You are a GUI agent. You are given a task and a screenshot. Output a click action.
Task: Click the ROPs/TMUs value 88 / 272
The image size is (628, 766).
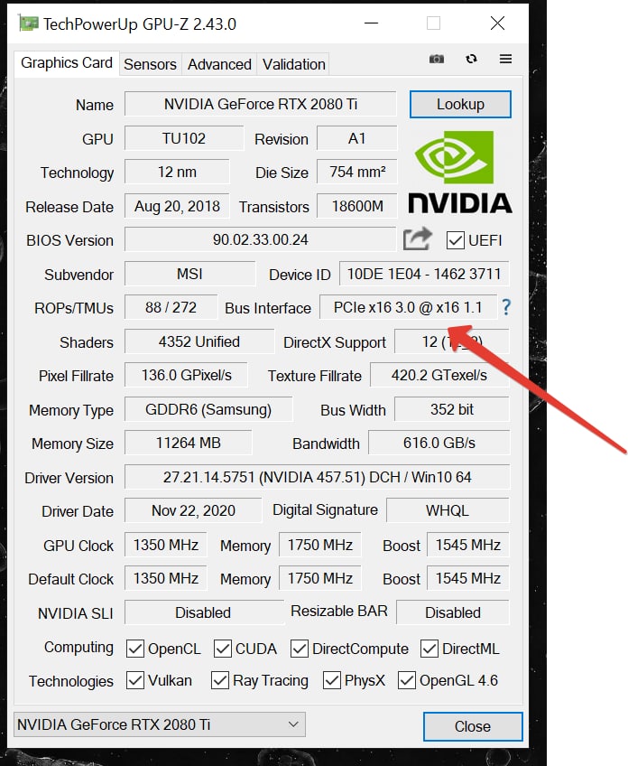tap(171, 307)
